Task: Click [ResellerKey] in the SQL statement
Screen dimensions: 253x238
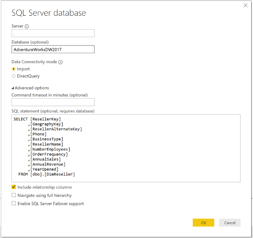Action: tap(45, 119)
